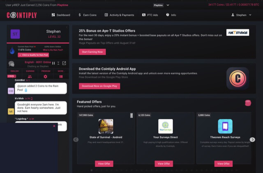Select the first carousel pagination dot
This screenshot has width=263, height=173.
pos(91,170)
